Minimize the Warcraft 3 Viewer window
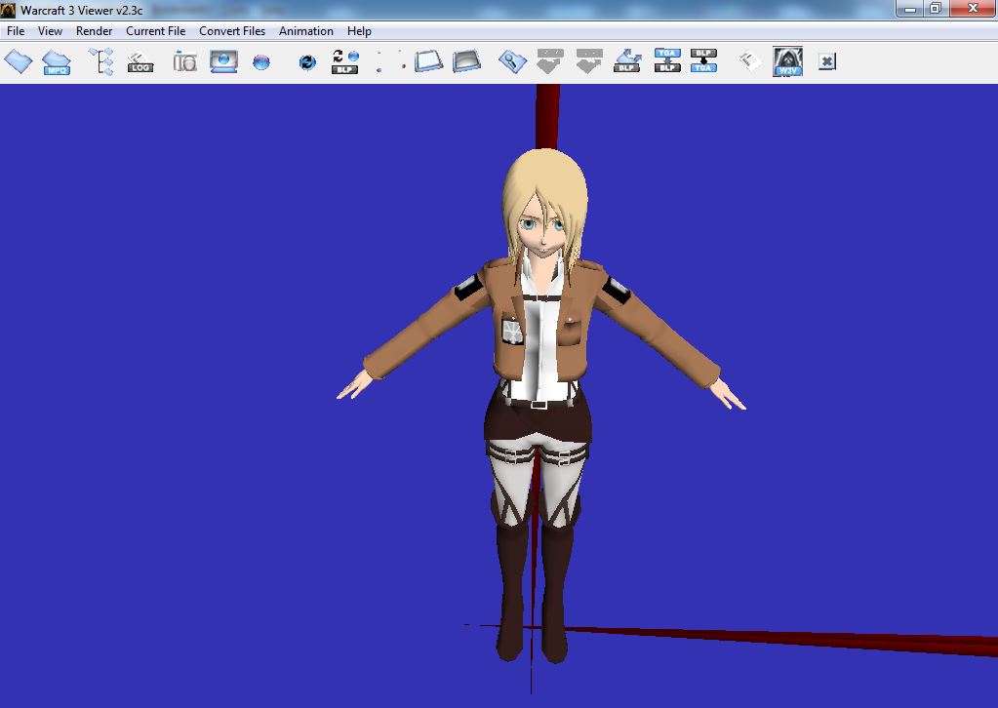The height and width of the screenshot is (708, 998). coord(910,9)
